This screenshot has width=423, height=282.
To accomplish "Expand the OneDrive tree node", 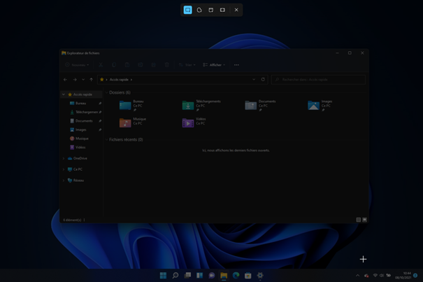I will [64, 159].
